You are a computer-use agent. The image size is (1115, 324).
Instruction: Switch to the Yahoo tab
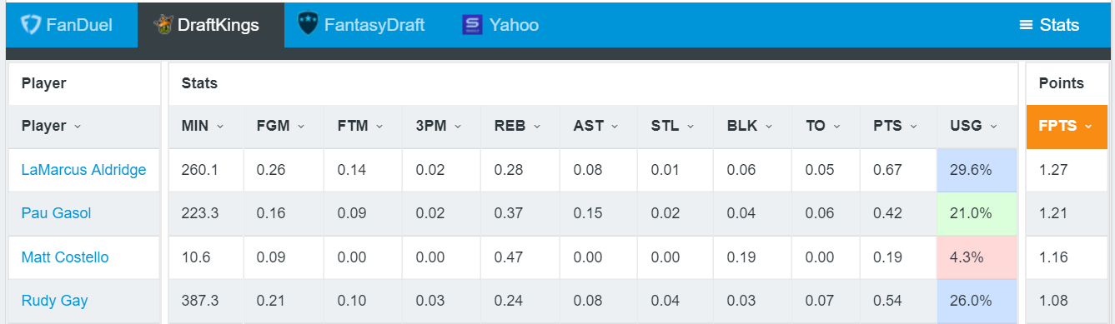[500, 25]
